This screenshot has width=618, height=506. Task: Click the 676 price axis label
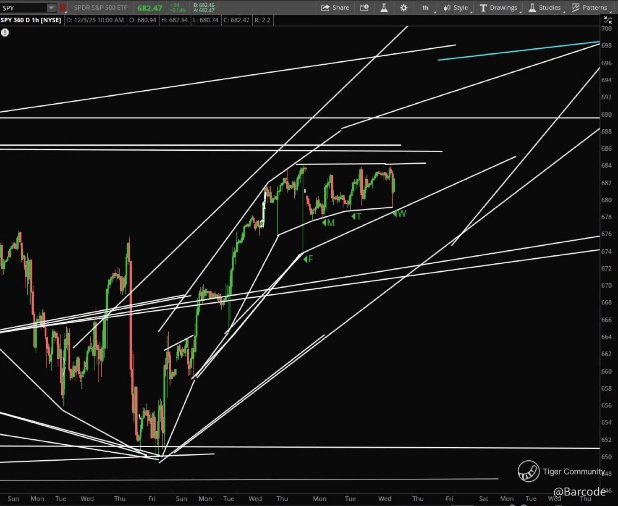[x=606, y=234]
